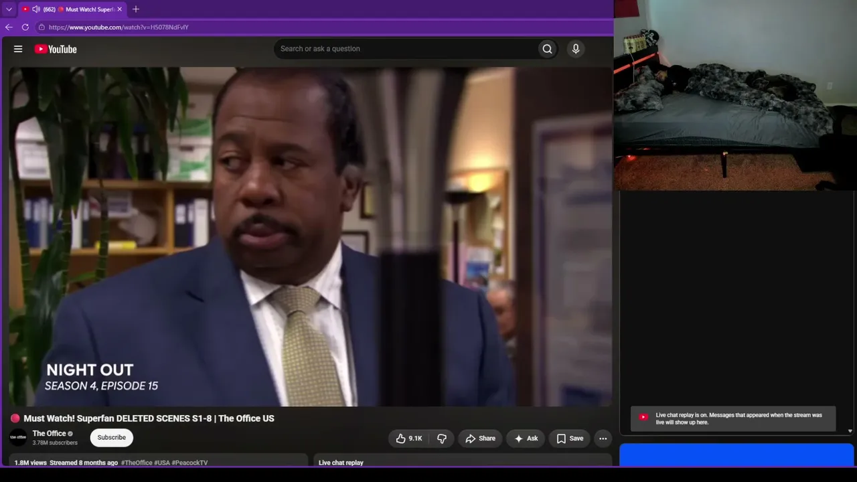857x482 pixels.
Task: Close the Must Watch YouTube tab
Action: [119, 9]
